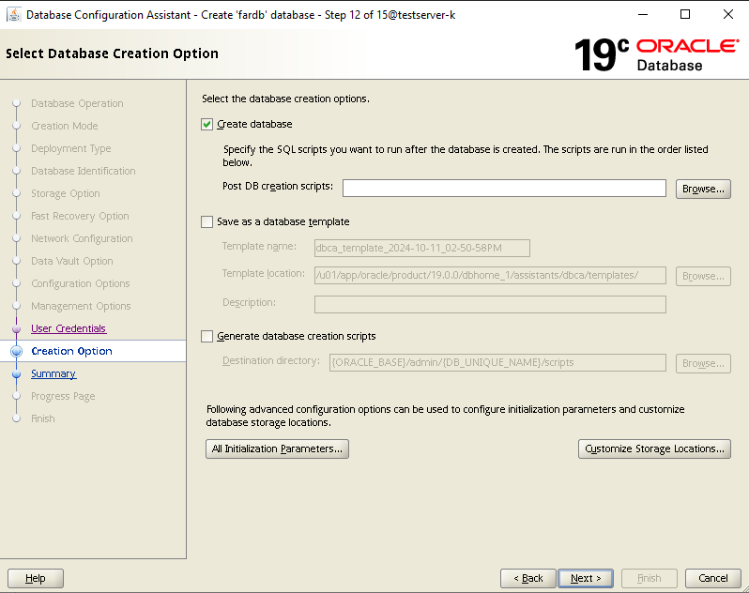Click the Help button
Viewport: 749px width, 593px height.
36,578
